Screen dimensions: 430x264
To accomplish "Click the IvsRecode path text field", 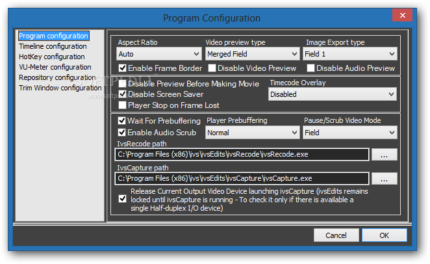I will point(242,154).
